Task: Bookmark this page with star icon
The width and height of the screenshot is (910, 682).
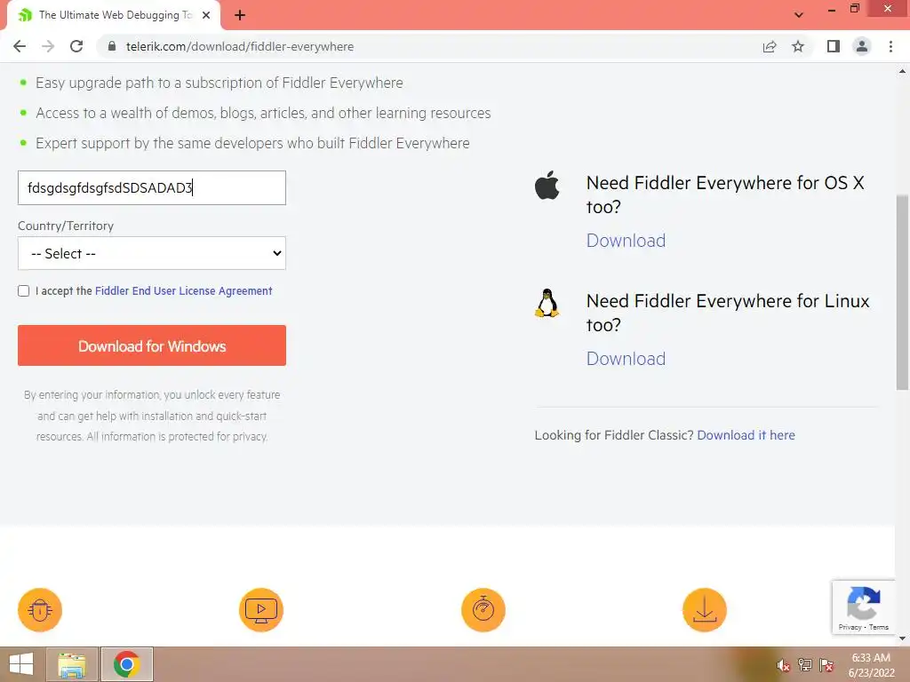Action: 798,46
